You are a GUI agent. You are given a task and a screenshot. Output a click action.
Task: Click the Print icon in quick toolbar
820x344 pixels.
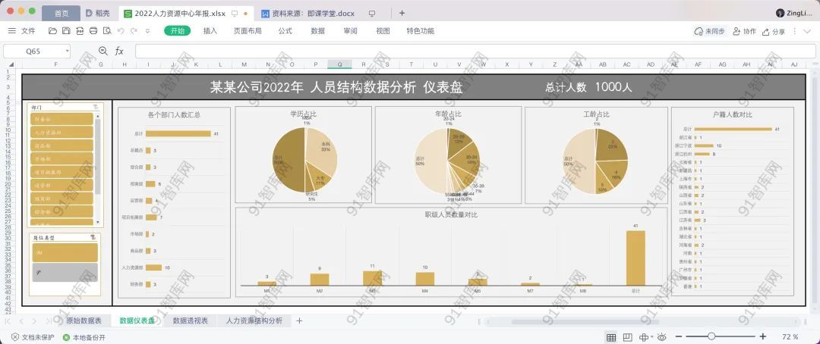(x=93, y=31)
